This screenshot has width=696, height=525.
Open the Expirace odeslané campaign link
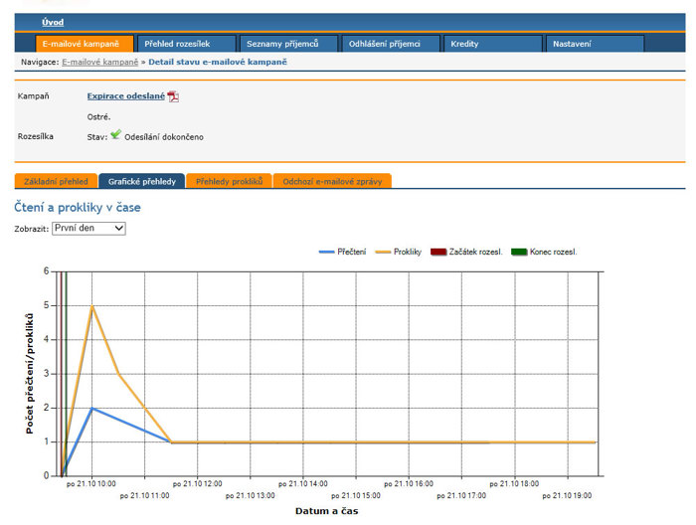click(126, 95)
